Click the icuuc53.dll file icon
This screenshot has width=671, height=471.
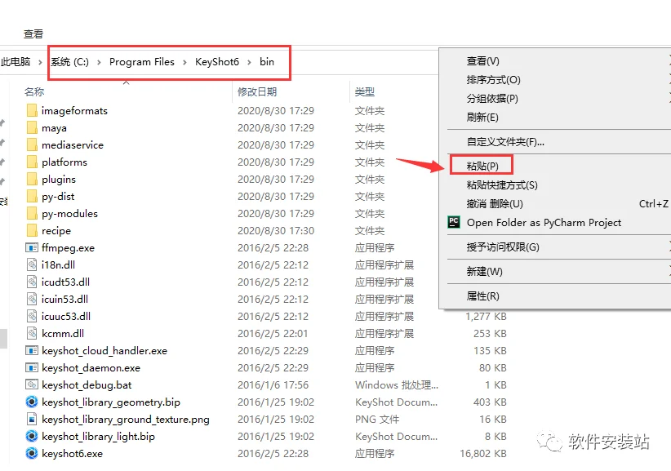click(x=32, y=316)
